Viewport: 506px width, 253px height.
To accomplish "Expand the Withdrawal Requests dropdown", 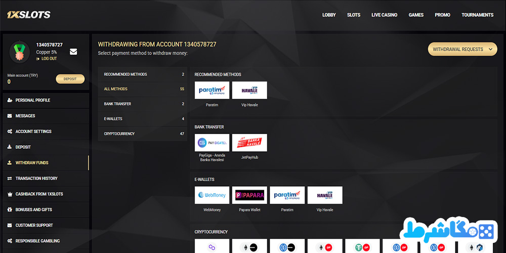I will pyautogui.click(x=462, y=49).
